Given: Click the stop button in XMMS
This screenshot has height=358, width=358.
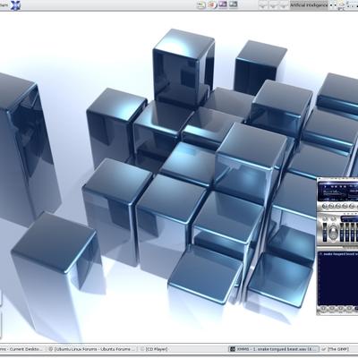Looking at the screenshot, I should point(345,206).
